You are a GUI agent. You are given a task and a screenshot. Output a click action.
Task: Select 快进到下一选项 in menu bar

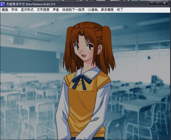[x=73, y=10]
